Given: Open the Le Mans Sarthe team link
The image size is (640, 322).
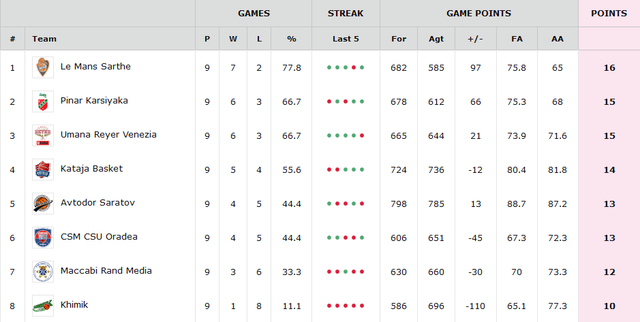Looking at the screenshot, I should point(95,67).
